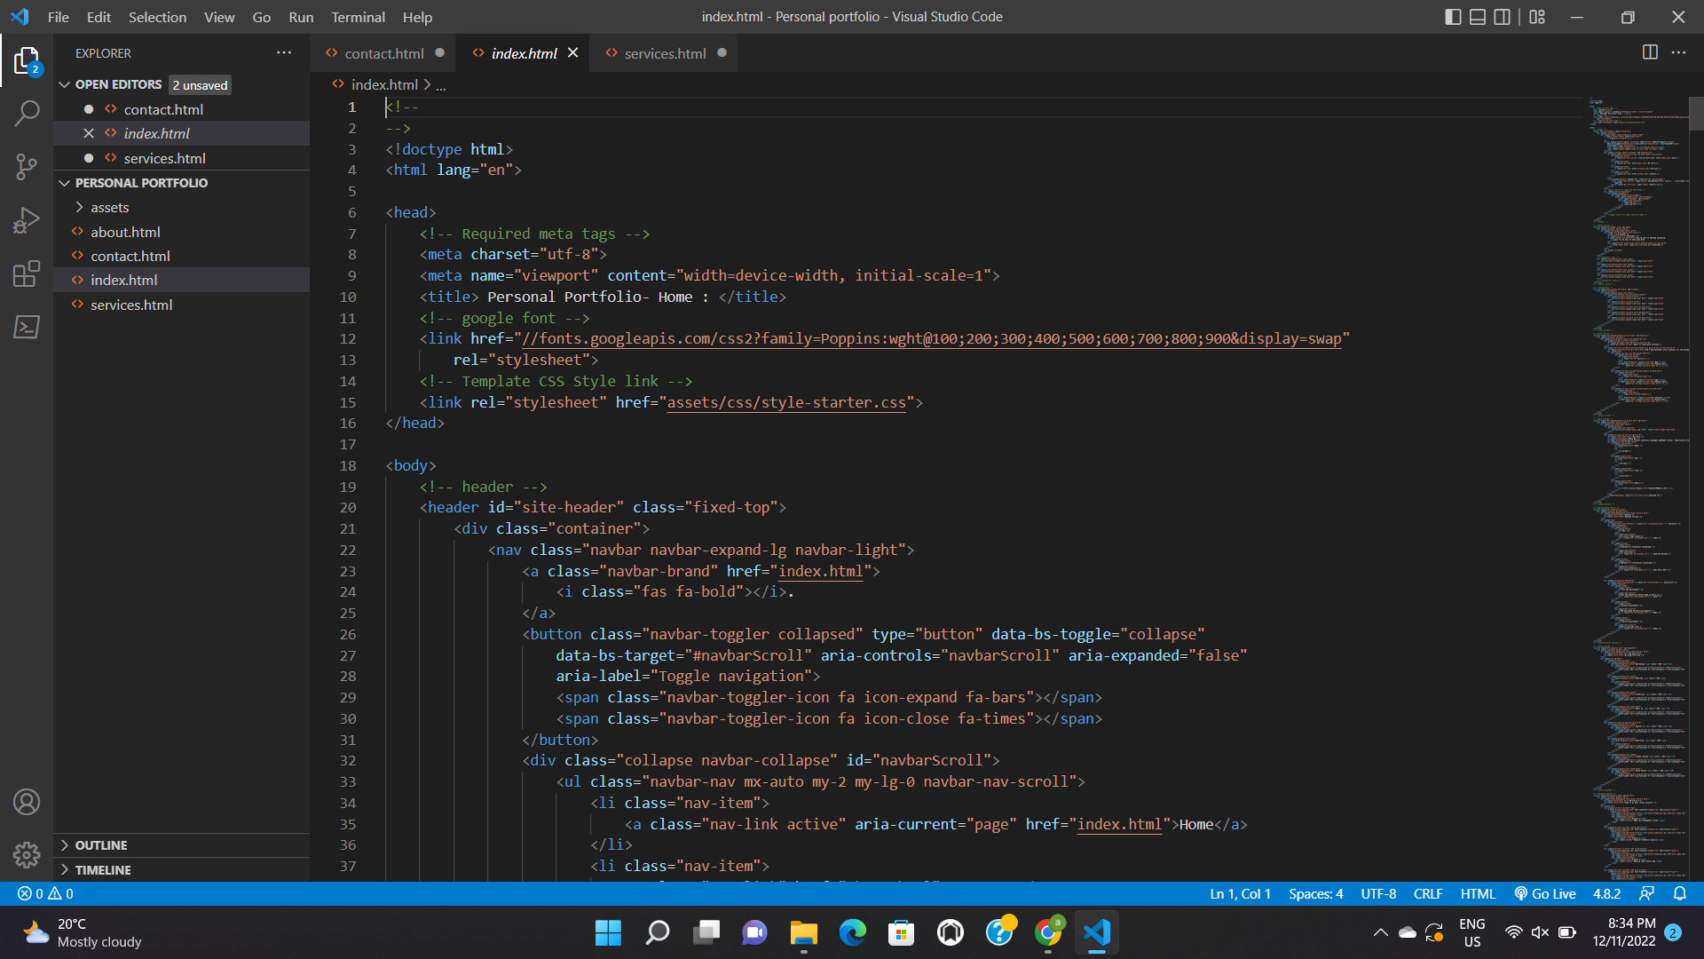Toggle the Primary Side Bar visibility
Screen dimensions: 1704x959
1453,17
